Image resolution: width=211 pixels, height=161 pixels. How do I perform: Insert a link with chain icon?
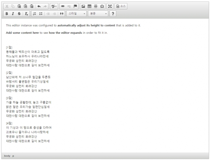point(63,6)
